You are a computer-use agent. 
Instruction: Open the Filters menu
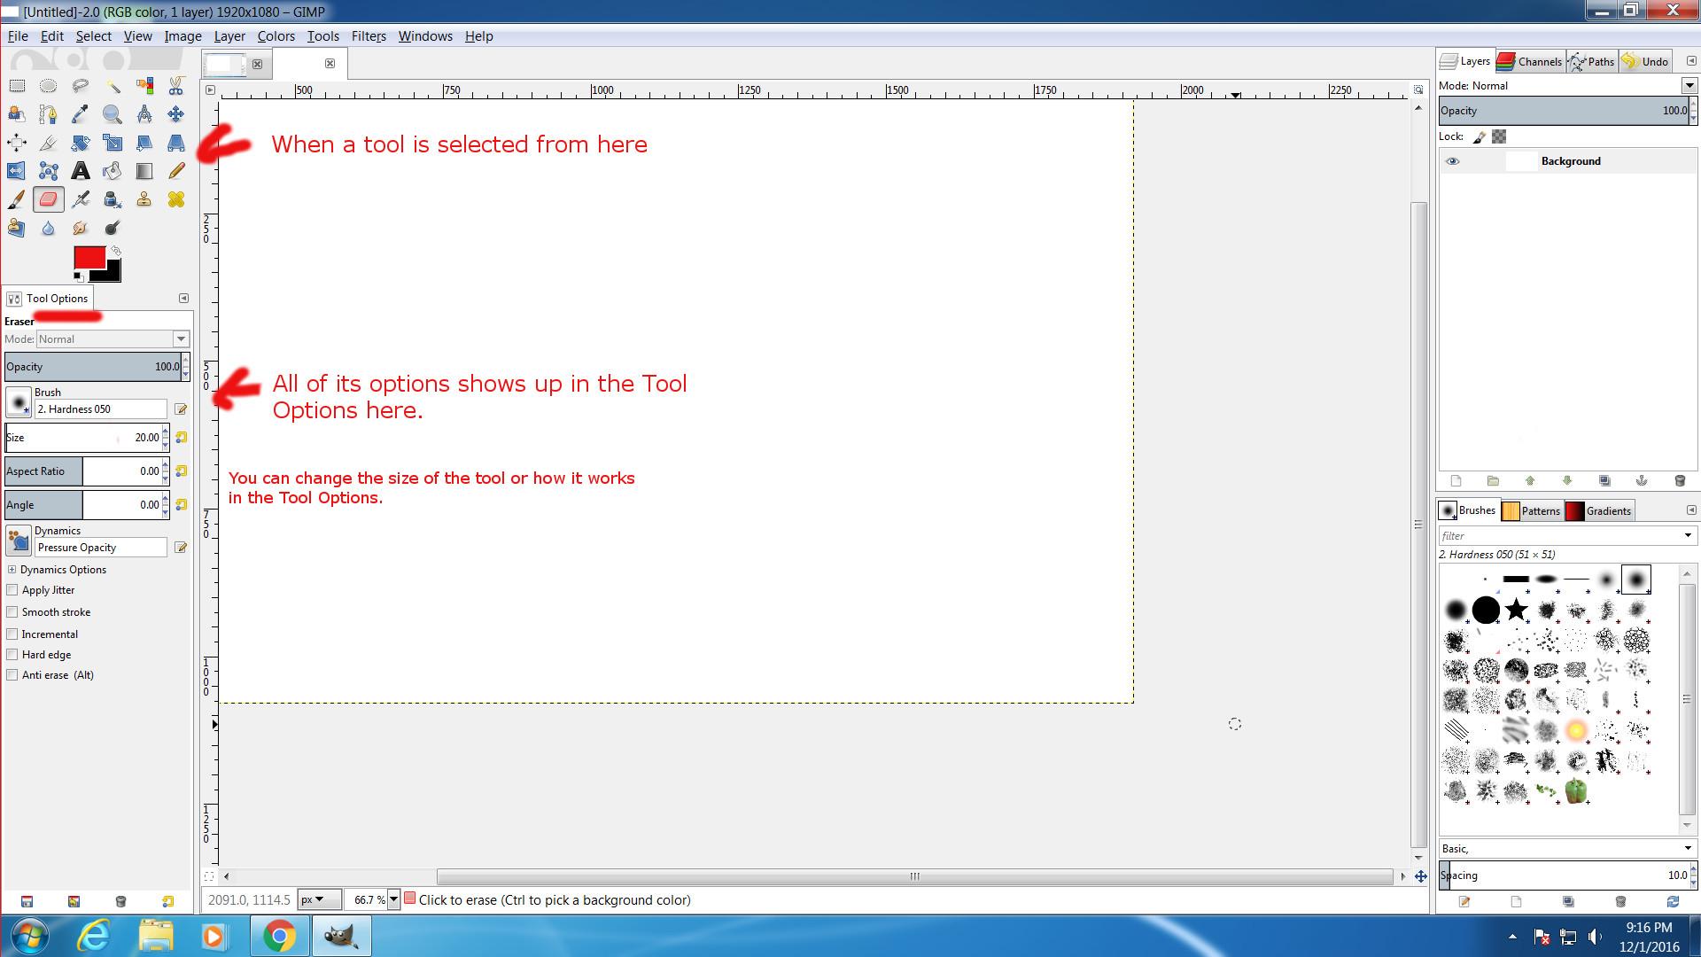(368, 36)
